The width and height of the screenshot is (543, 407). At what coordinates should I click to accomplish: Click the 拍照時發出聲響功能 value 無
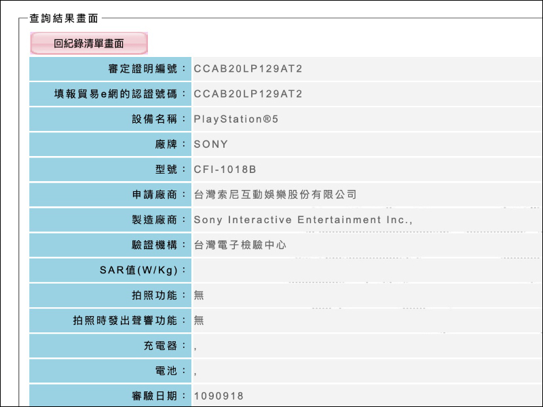(x=199, y=320)
